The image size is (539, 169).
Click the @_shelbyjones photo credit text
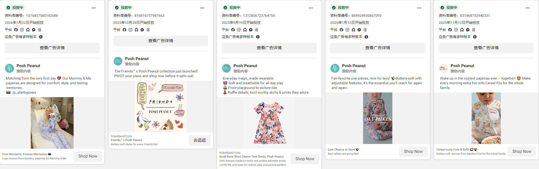tap(24, 92)
